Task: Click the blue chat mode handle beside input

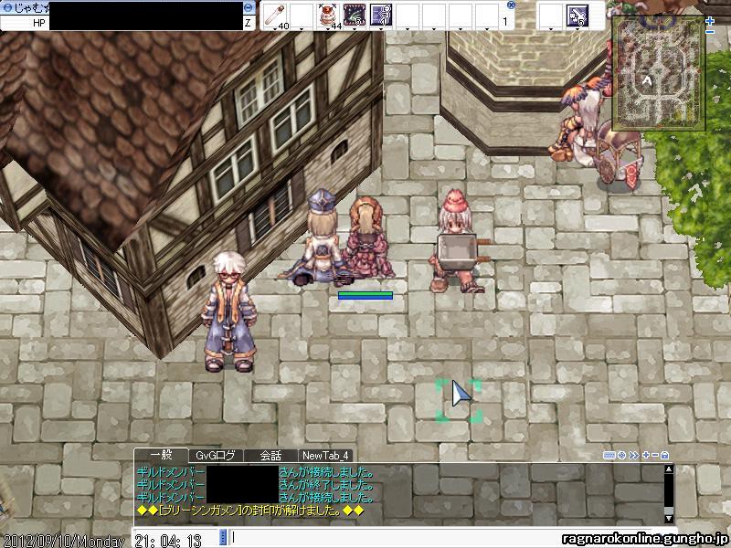Action: (x=223, y=536)
